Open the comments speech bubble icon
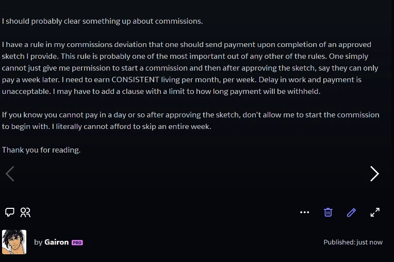This screenshot has width=394, height=262. coord(10,212)
